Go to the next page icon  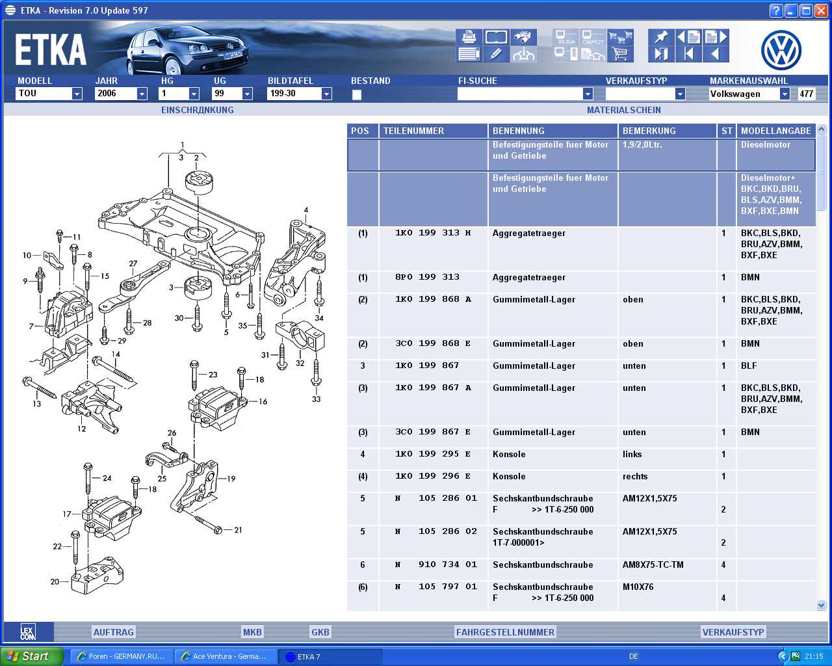pyautogui.click(x=716, y=37)
